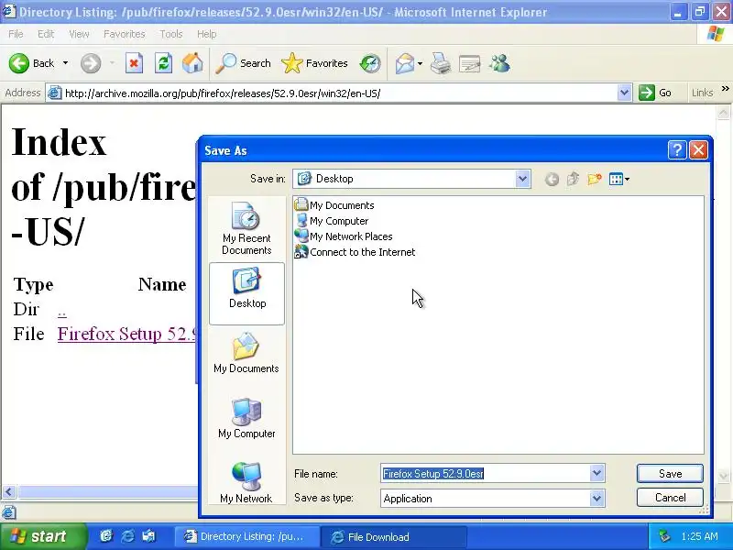The width and height of the screenshot is (733, 550).
Task: Click the Back arrow button in Internet Explorer
Action: (32, 63)
